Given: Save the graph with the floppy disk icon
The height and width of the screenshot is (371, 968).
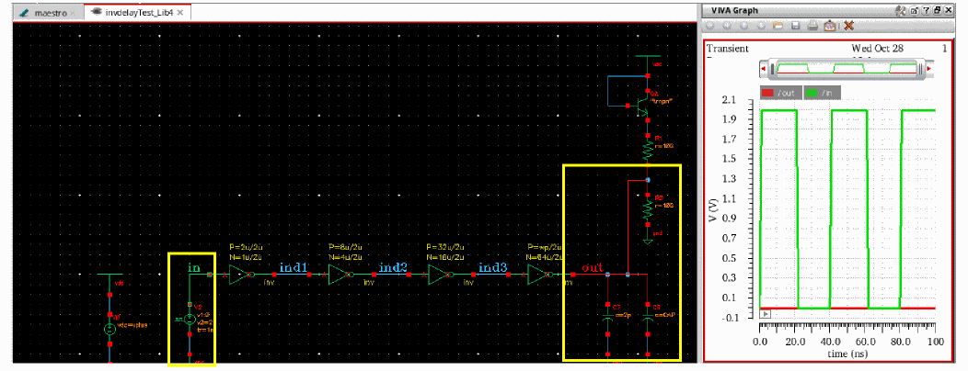Looking at the screenshot, I should click(x=796, y=26).
